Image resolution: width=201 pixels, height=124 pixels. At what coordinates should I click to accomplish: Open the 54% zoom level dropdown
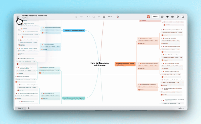tap(181, 108)
